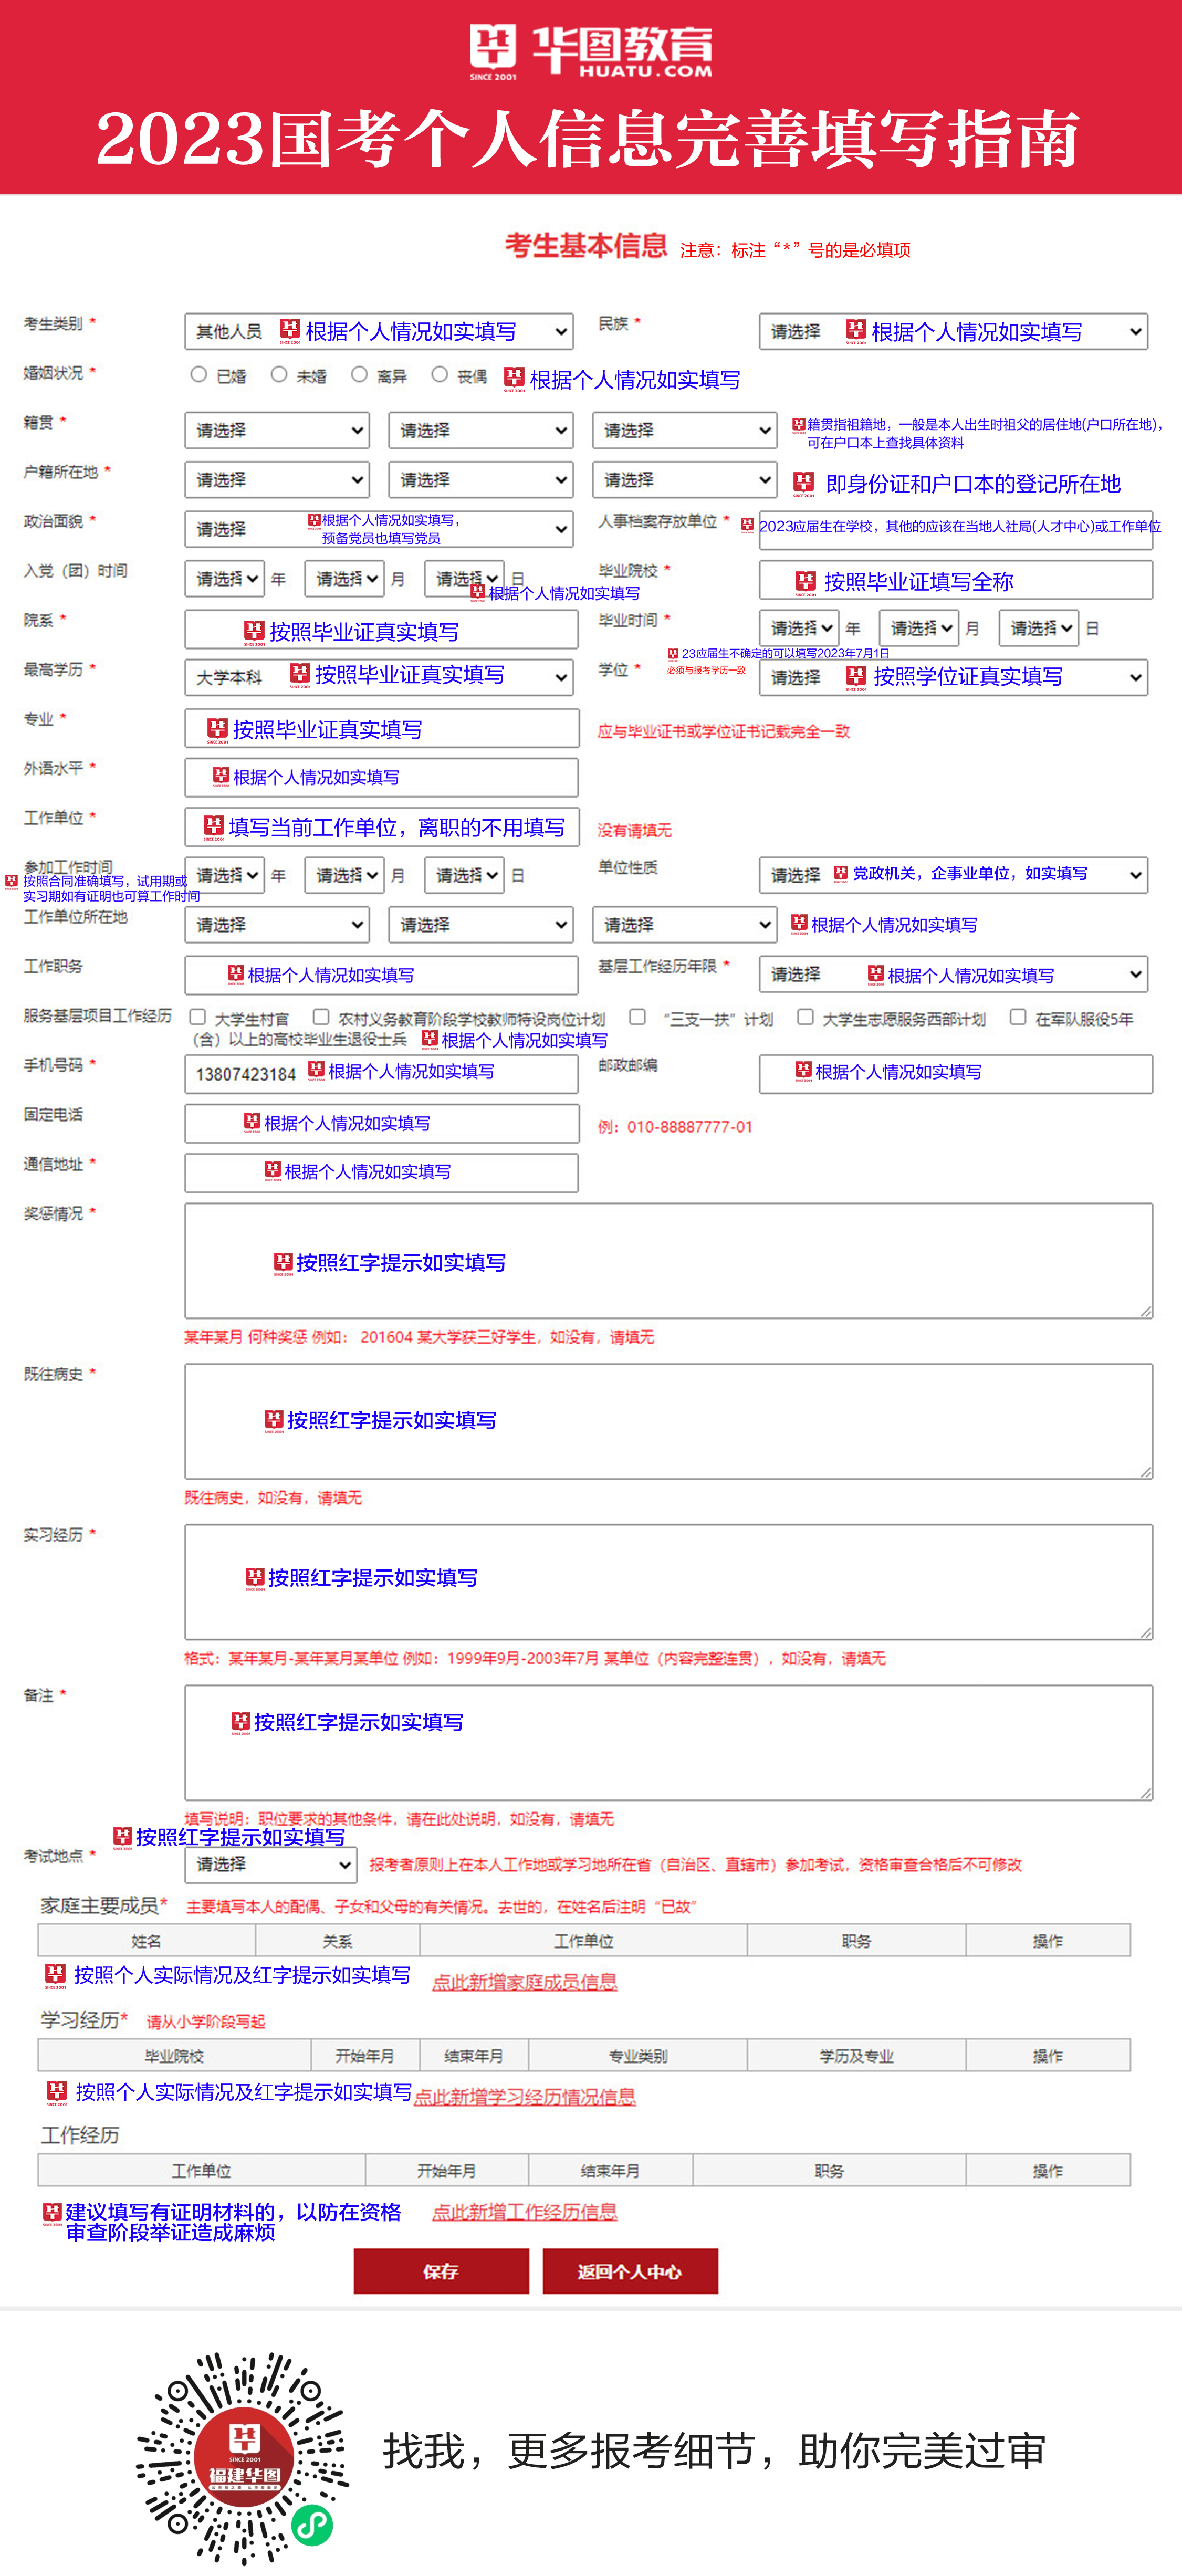Click the 外语水平 input field
This screenshot has width=1182, height=2576.
click(382, 777)
